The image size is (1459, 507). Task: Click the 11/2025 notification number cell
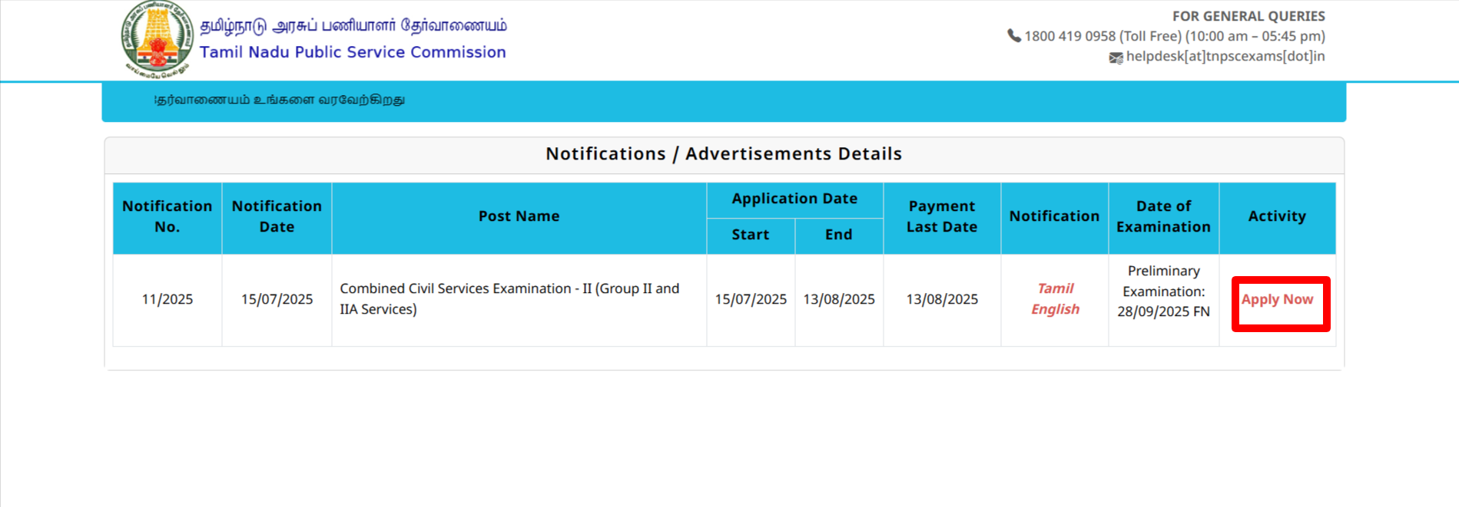[167, 299]
